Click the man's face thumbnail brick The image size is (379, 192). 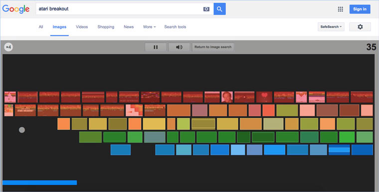(227, 97)
